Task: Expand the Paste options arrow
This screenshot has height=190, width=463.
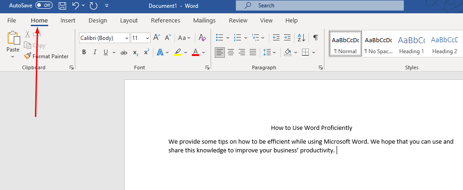Action: (13, 57)
